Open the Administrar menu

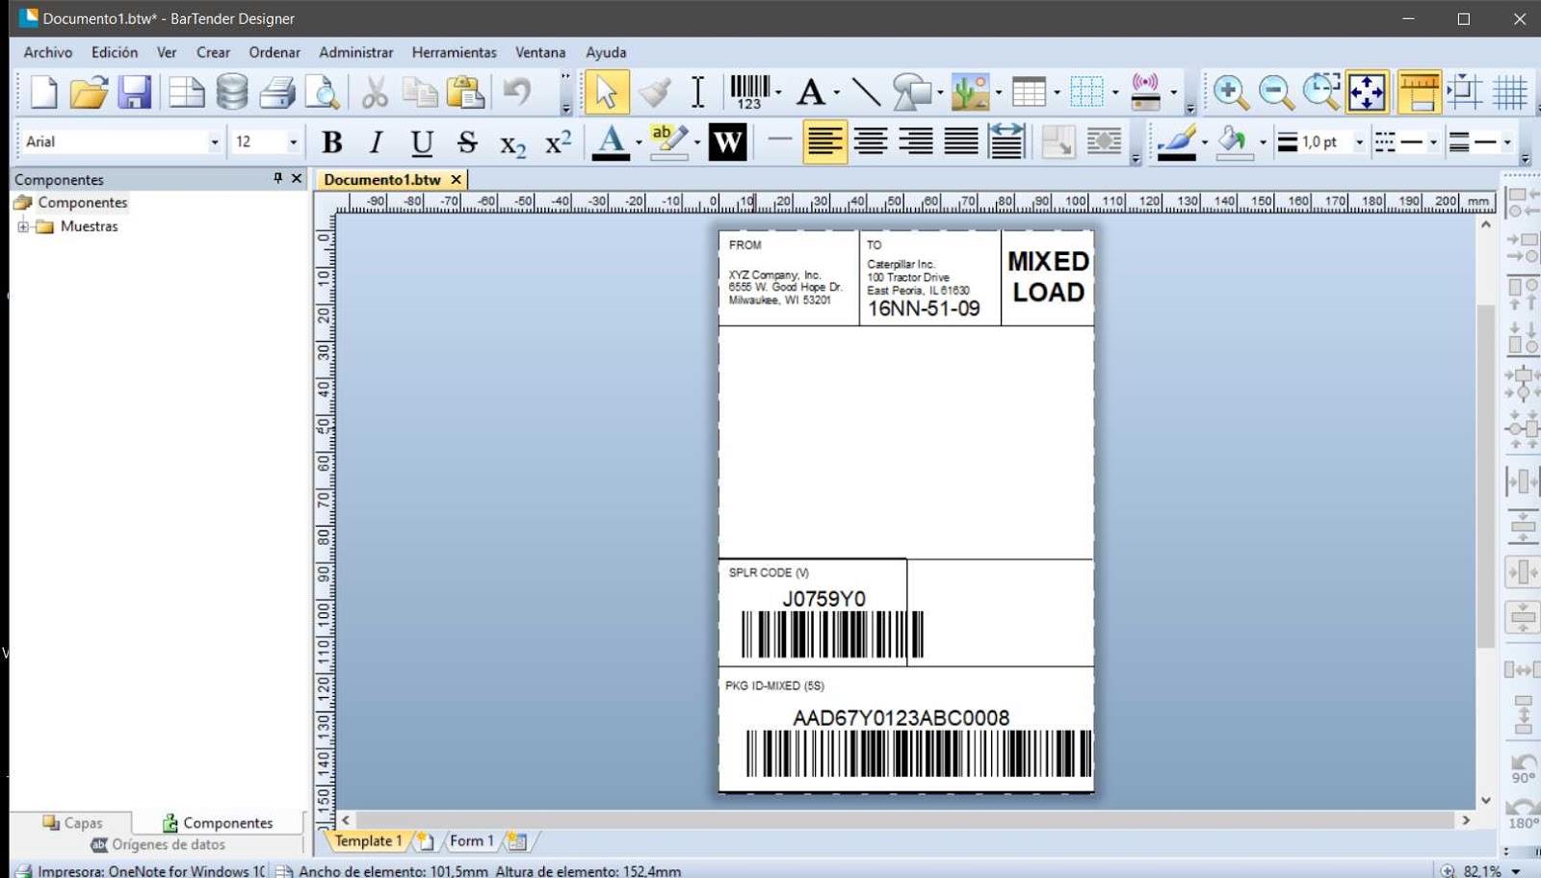point(356,52)
